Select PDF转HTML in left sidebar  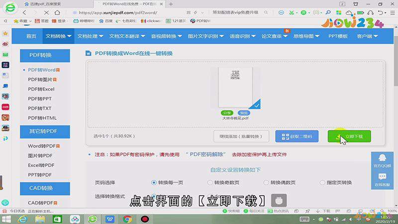[42, 118]
